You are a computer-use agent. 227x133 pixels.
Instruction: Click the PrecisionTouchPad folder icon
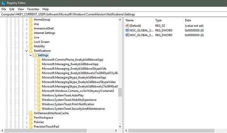tap(31, 126)
